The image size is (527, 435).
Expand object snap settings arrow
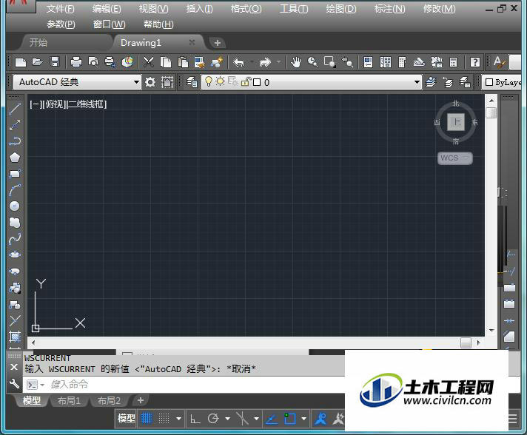[303, 419]
